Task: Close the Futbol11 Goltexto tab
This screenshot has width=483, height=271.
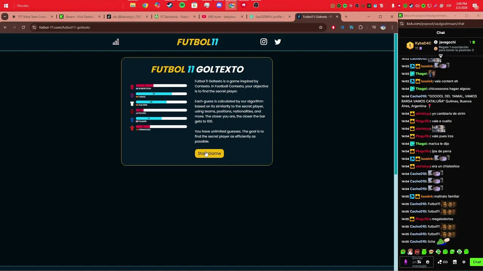Action: point(337,17)
